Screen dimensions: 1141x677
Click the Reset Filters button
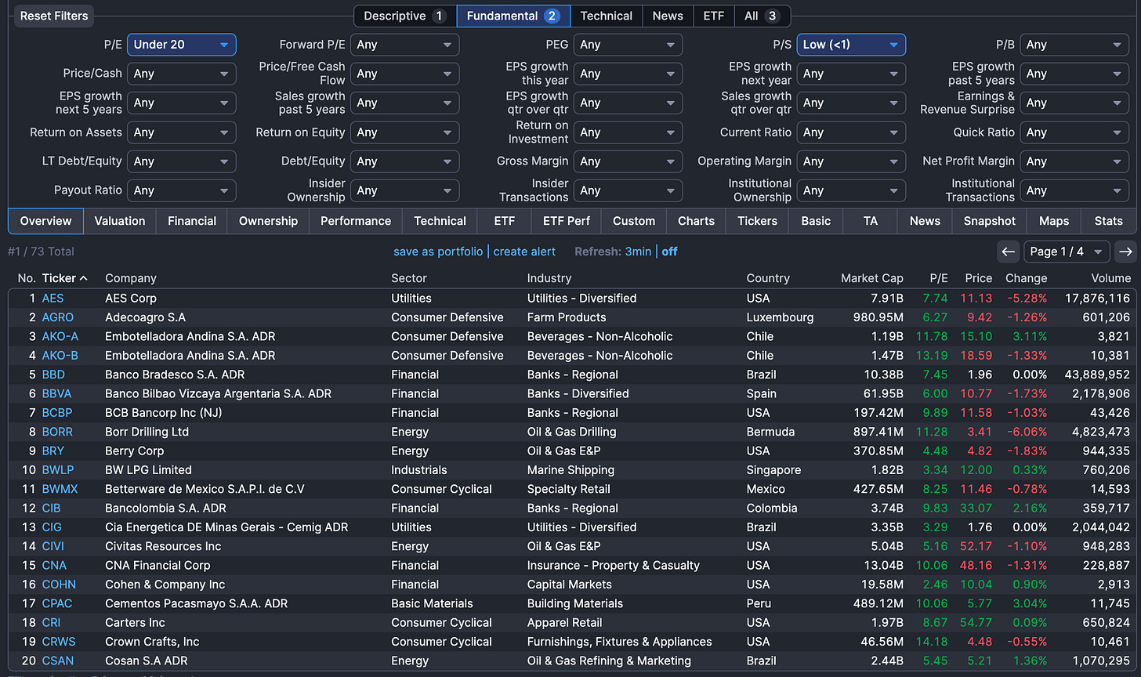pyautogui.click(x=54, y=16)
